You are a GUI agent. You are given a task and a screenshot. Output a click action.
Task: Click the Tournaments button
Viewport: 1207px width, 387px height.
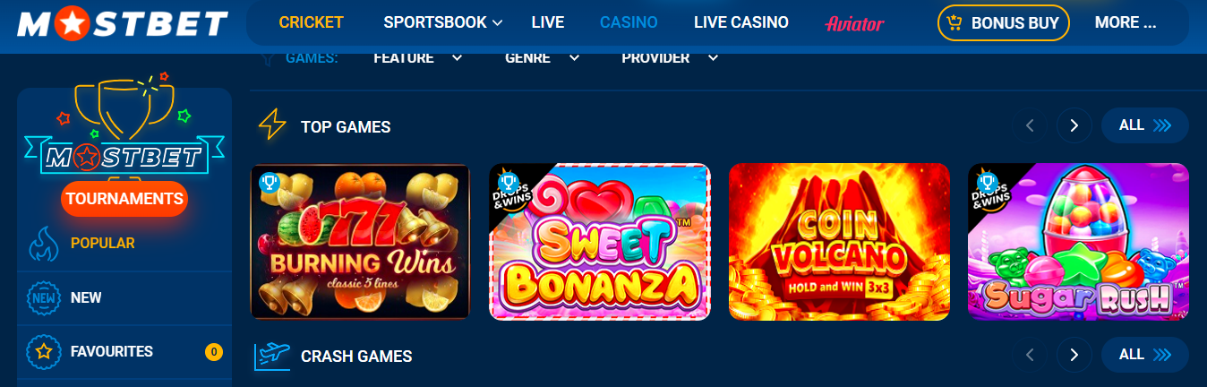(x=124, y=199)
